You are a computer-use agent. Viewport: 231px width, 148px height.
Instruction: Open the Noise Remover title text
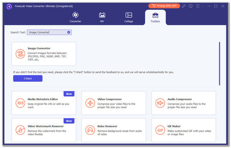click(107, 126)
